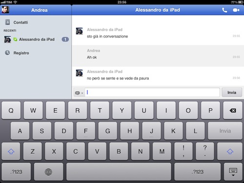The height and width of the screenshot is (183, 244).
Task: Focus the chat message input field
Action: 152,92
